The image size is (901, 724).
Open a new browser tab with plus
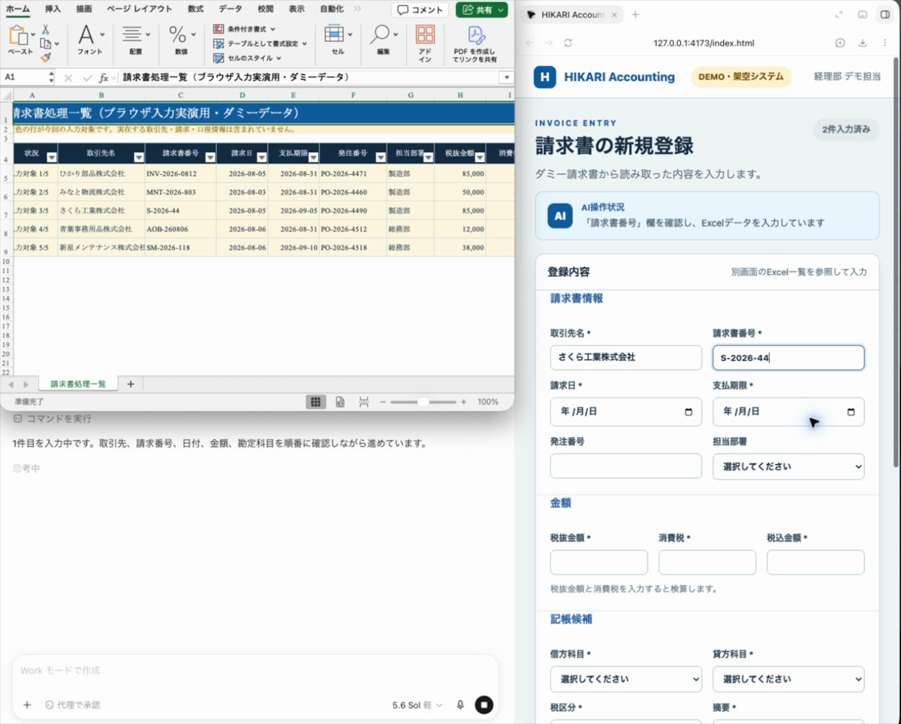point(635,14)
